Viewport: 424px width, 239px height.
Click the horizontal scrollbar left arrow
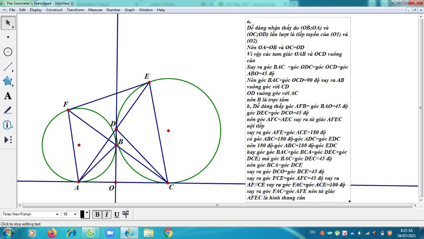click(19, 206)
